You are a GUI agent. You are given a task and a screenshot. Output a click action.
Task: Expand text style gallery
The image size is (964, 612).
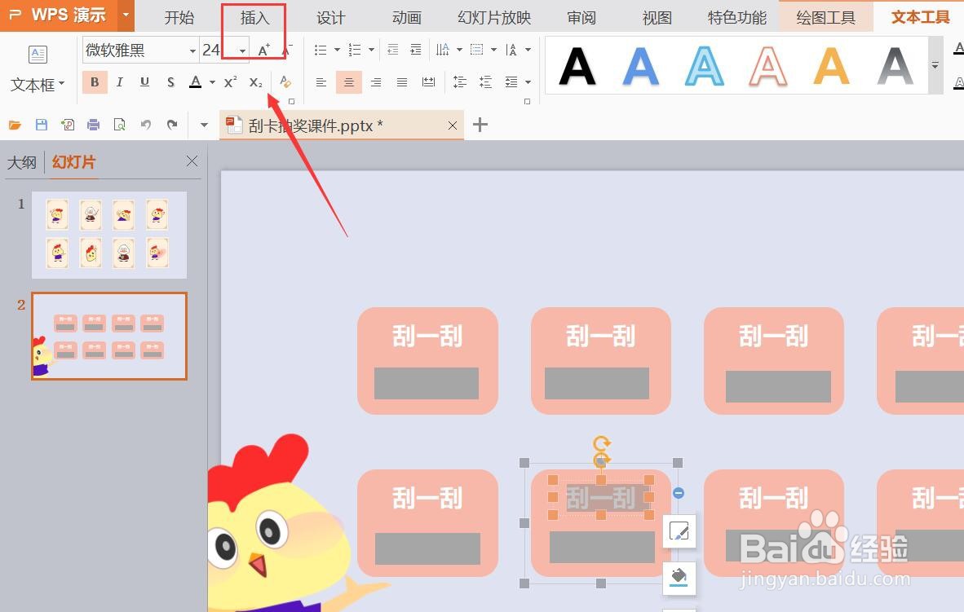[x=935, y=65]
